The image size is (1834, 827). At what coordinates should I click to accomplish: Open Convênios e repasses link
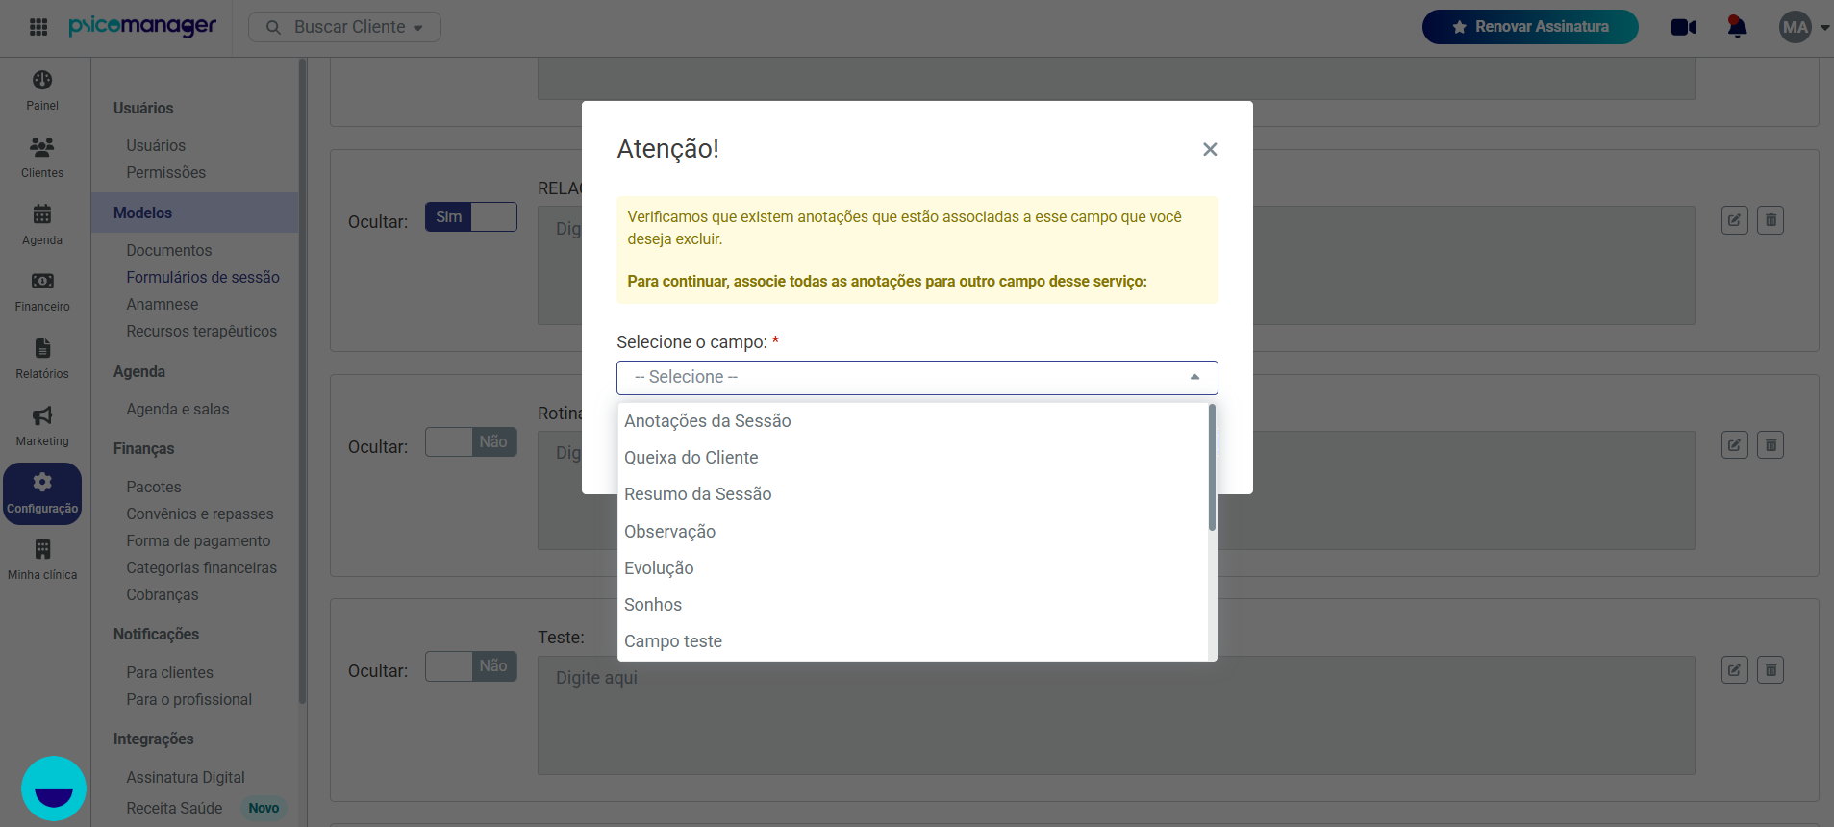click(200, 514)
